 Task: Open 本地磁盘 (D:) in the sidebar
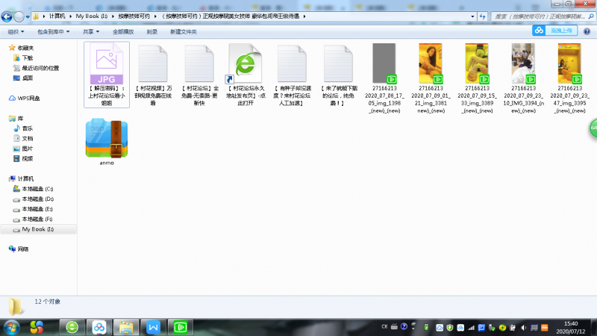click(38, 199)
